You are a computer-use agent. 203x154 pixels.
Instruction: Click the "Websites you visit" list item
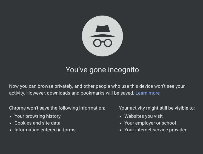[x=144, y=116]
